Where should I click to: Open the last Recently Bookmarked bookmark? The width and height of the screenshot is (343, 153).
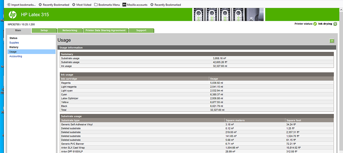(x=165, y=5)
